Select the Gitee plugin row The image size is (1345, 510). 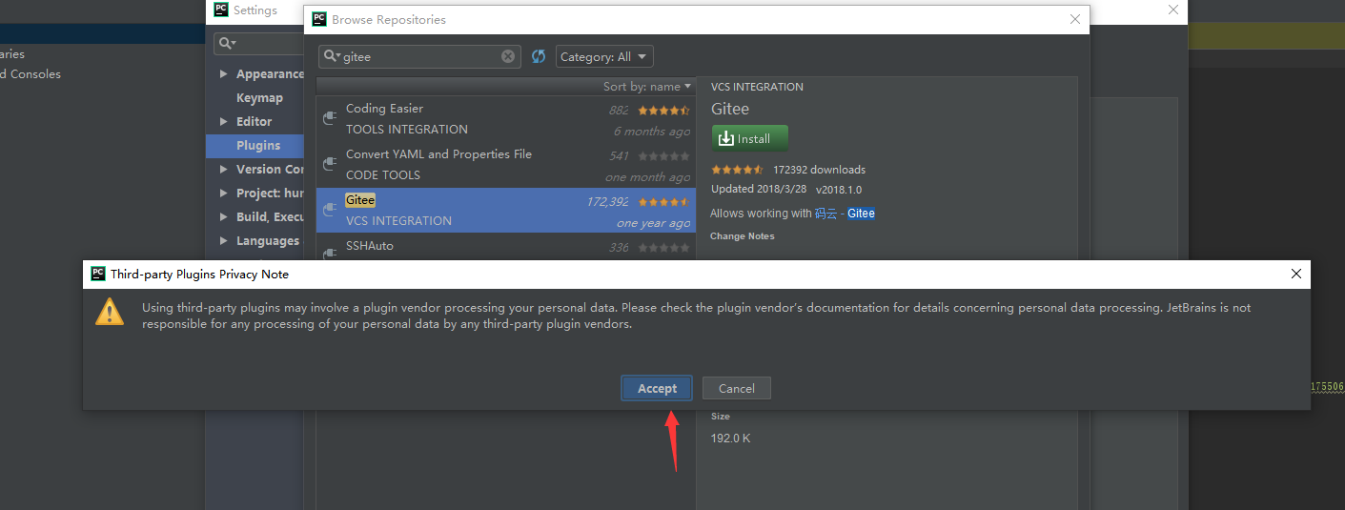505,210
